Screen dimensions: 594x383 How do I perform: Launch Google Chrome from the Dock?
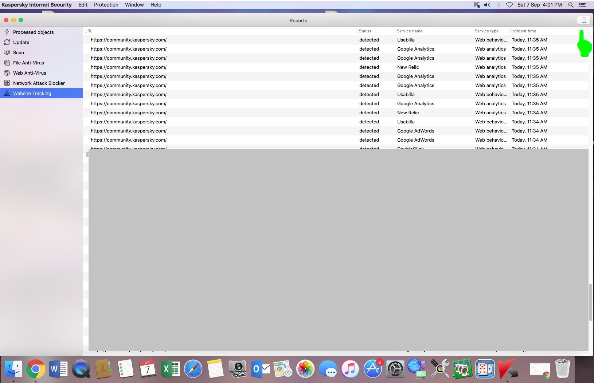click(x=35, y=369)
